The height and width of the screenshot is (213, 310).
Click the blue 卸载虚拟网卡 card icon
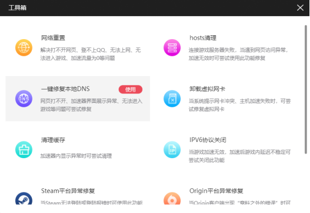coord(172,98)
